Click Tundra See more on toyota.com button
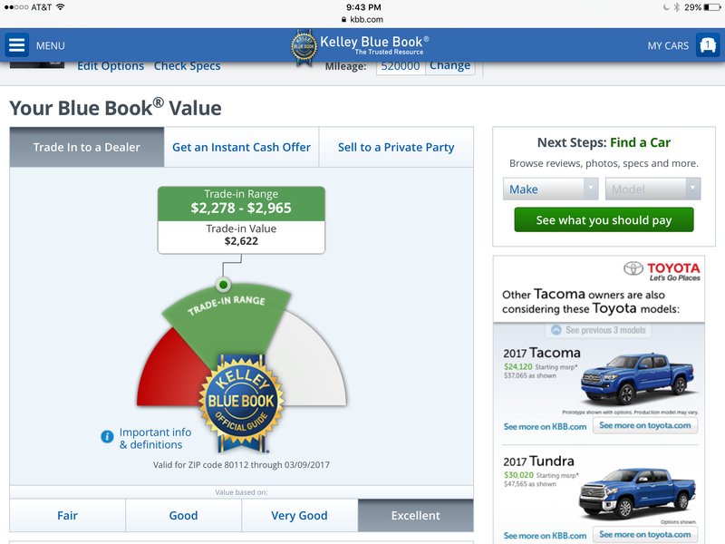The height and width of the screenshot is (544, 725). coord(645,534)
